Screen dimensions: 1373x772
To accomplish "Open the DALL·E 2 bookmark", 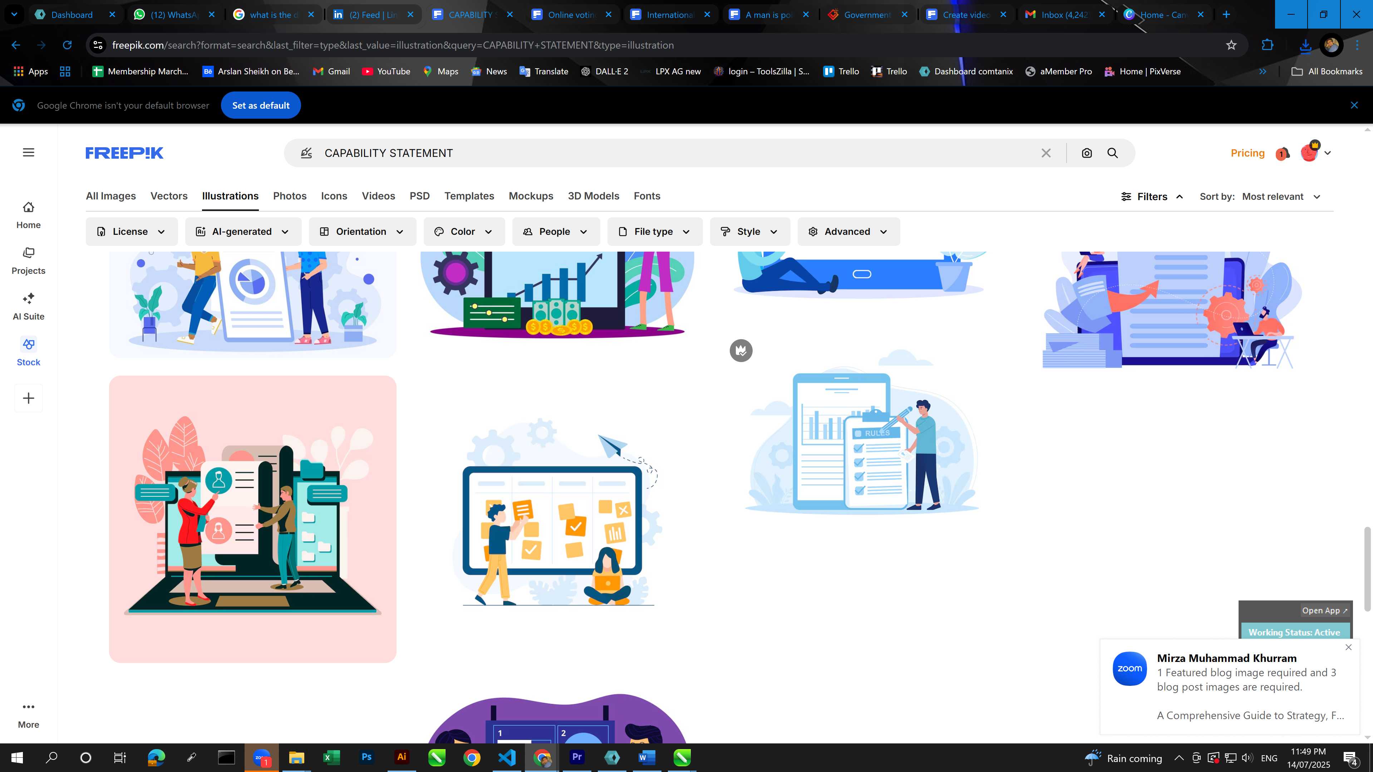I will [x=604, y=71].
